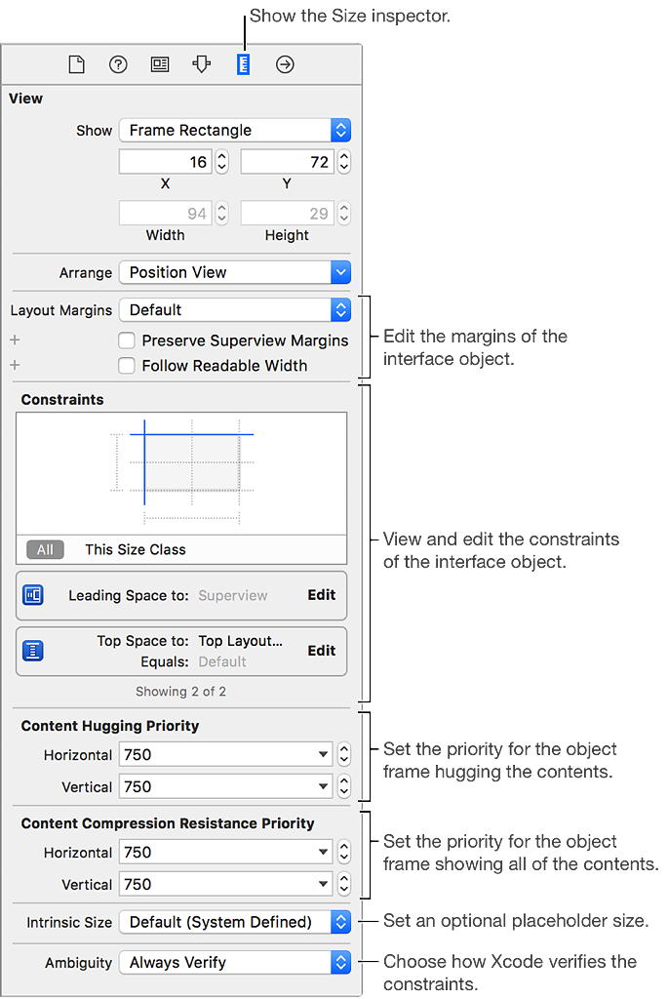Image resolution: width=668 pixels, height=999 pixels.
Task: Open the Quick Help inspector
Action: coord(118,64)
